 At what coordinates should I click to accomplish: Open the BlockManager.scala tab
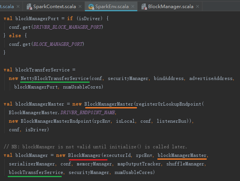[x=170, y=7]
